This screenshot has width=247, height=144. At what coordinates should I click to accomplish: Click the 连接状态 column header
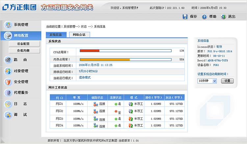pos(116,97)
